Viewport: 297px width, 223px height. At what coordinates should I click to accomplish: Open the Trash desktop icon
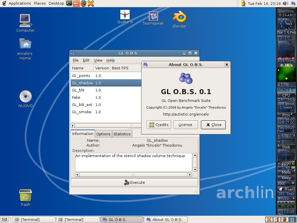[26, 195]
